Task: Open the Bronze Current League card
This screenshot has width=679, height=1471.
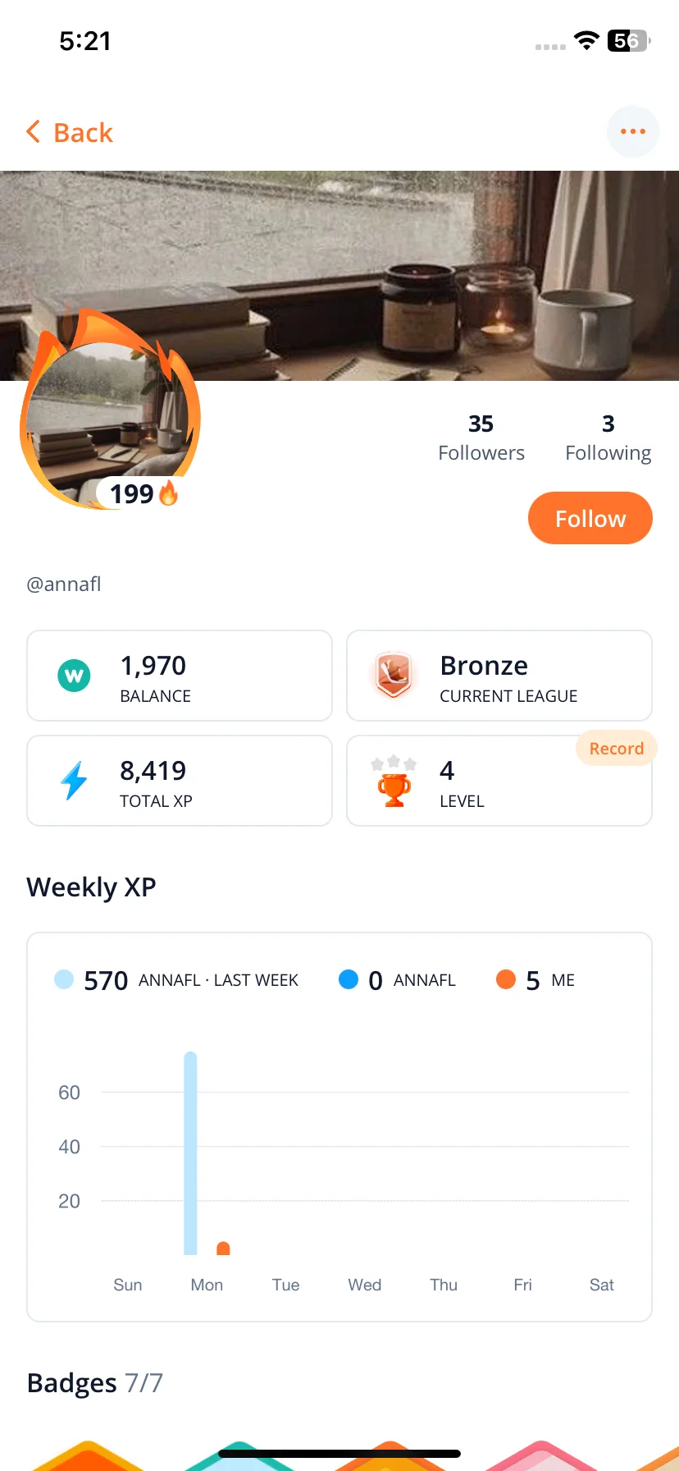Action: [x=499, y=676]
